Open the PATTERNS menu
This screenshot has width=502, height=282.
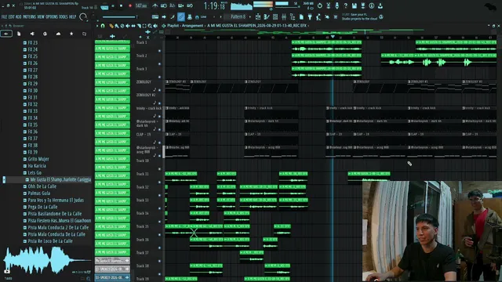point(29,17)
